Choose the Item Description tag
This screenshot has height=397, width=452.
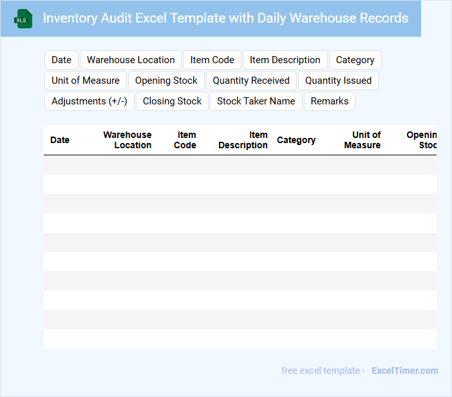tap(285, 60)
